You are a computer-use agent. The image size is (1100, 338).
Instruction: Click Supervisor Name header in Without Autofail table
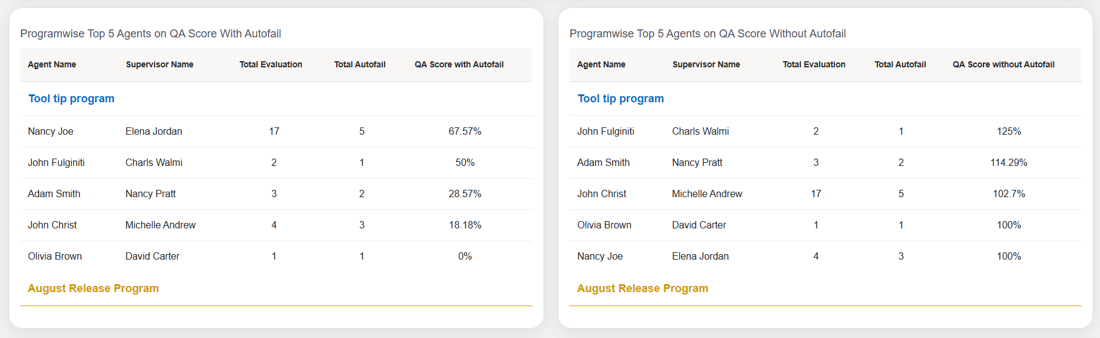click(x=706, y=64)
